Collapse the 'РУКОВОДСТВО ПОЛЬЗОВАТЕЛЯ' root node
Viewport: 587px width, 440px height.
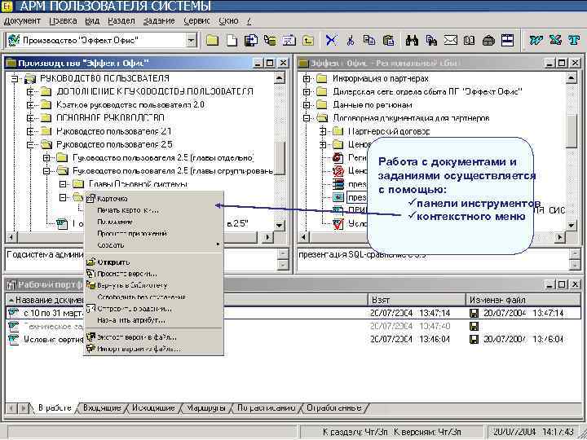point(14,78)
